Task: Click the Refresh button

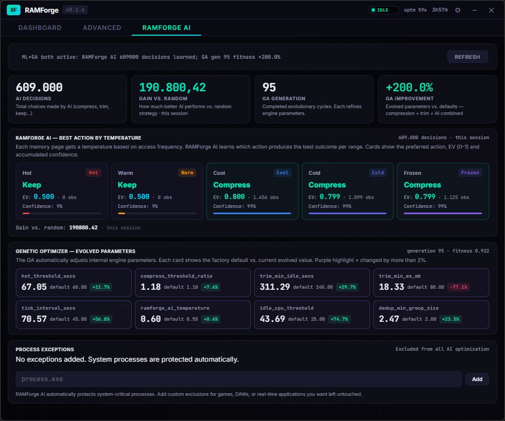Action: [467, 57]
